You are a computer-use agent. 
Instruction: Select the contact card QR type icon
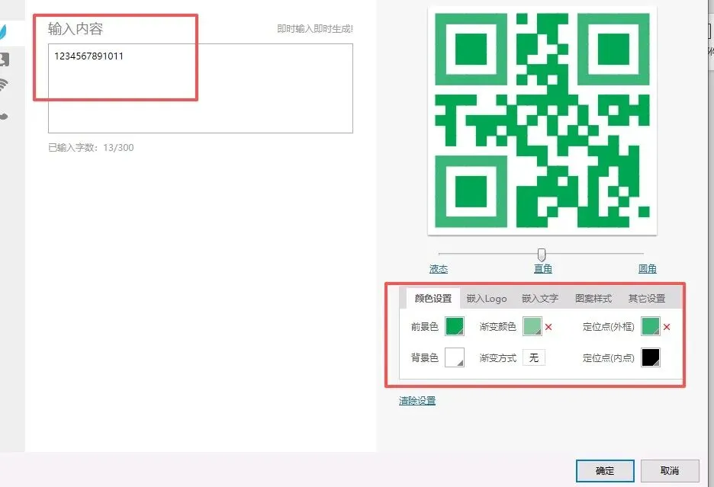4,59
